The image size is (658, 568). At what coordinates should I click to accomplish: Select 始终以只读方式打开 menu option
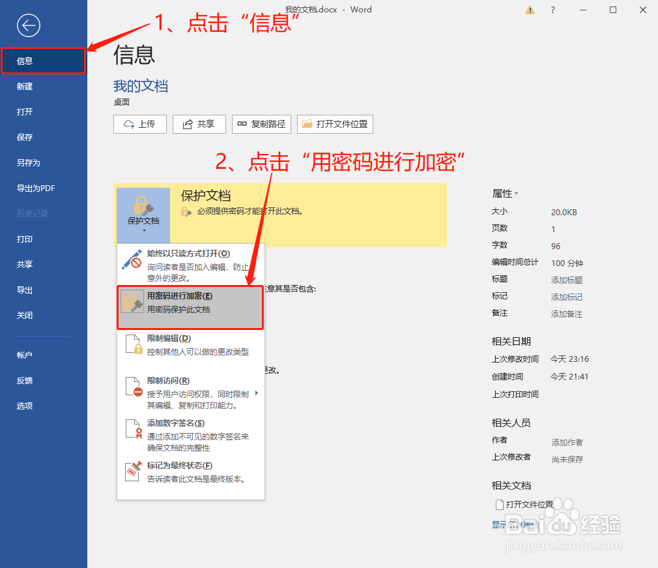190,265
